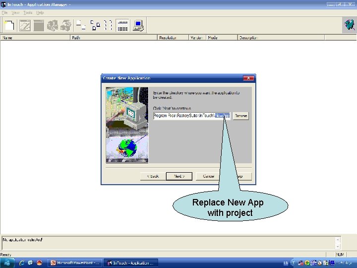Click the down arrow of description scrollbar
This screenshot has height=268, width=357.
tap(338, 246)
